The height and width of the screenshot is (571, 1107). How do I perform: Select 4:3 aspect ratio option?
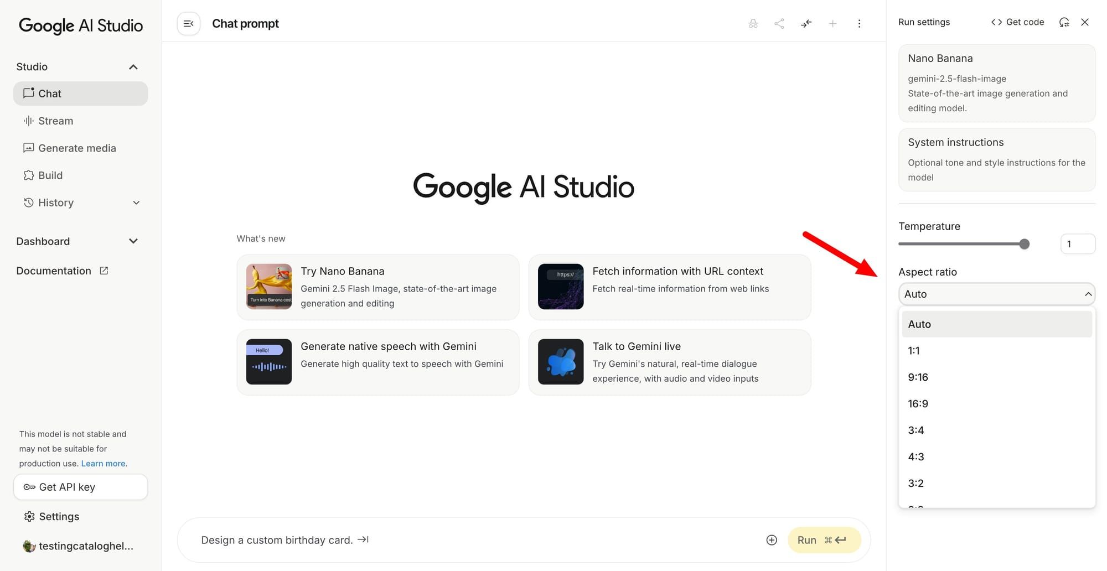[997, 457]
